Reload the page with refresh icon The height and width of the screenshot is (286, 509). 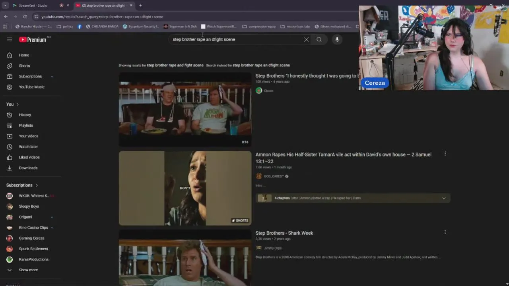click(25, 17)
